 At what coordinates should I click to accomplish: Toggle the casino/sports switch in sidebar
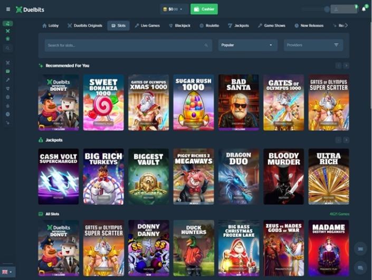(x=8, y=24)
